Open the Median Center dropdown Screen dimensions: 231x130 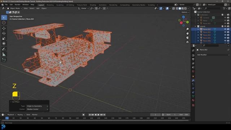38,109
